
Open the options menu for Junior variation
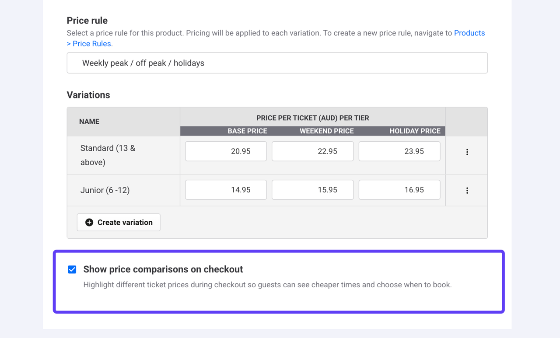coord(467,190)
